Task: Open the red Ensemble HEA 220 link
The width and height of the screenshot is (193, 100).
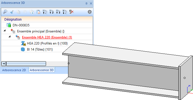Action: (x=47, y=37)
